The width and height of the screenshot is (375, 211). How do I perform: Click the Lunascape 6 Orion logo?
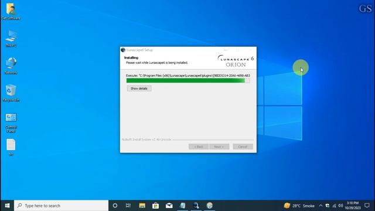(x=236, y=61)
